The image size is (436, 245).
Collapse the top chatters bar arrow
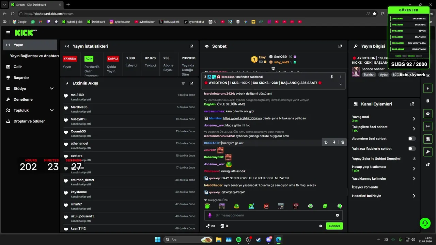[x=273, y=69]
